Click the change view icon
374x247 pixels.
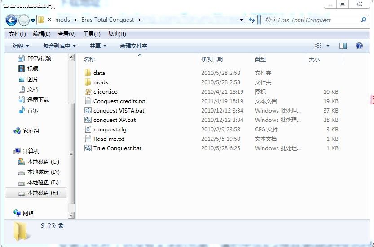(318, 46)
